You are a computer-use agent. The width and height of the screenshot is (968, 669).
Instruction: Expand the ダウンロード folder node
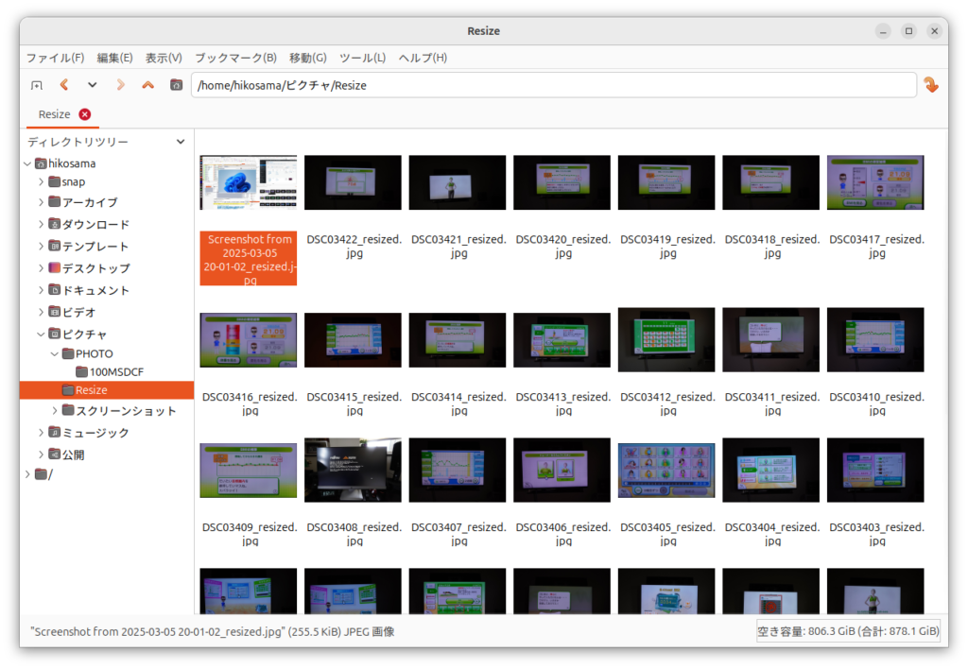tap(42, 224)
